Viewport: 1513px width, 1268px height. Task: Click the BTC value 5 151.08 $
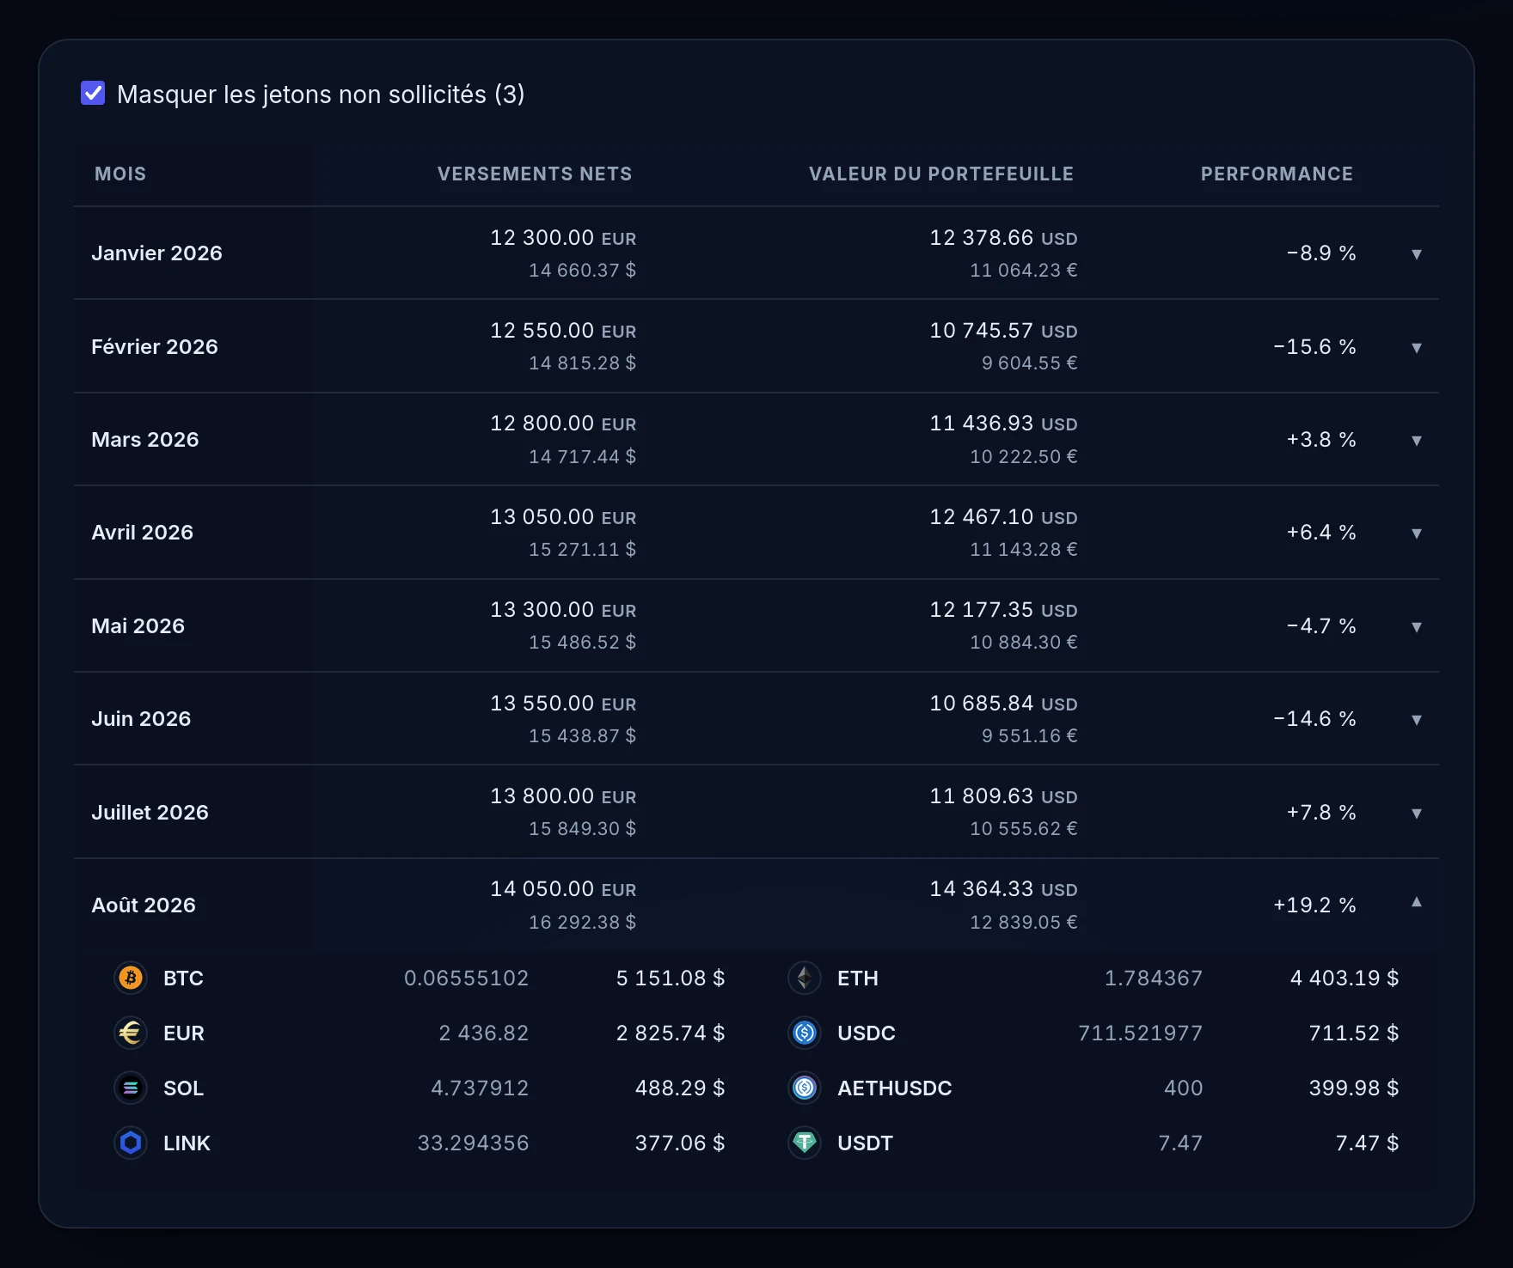(671, 978)
